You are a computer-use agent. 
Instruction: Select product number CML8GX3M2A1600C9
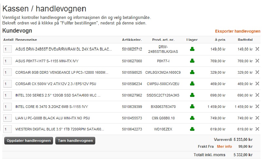163,72
